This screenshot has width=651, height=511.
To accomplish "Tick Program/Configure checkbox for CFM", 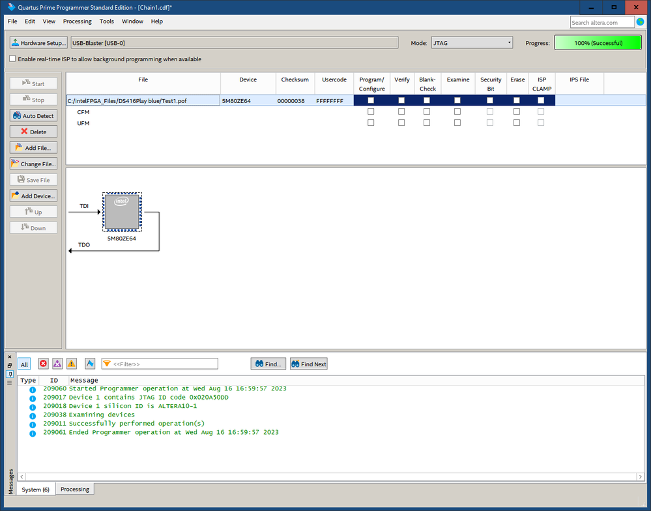I will [x=371, y=111].
